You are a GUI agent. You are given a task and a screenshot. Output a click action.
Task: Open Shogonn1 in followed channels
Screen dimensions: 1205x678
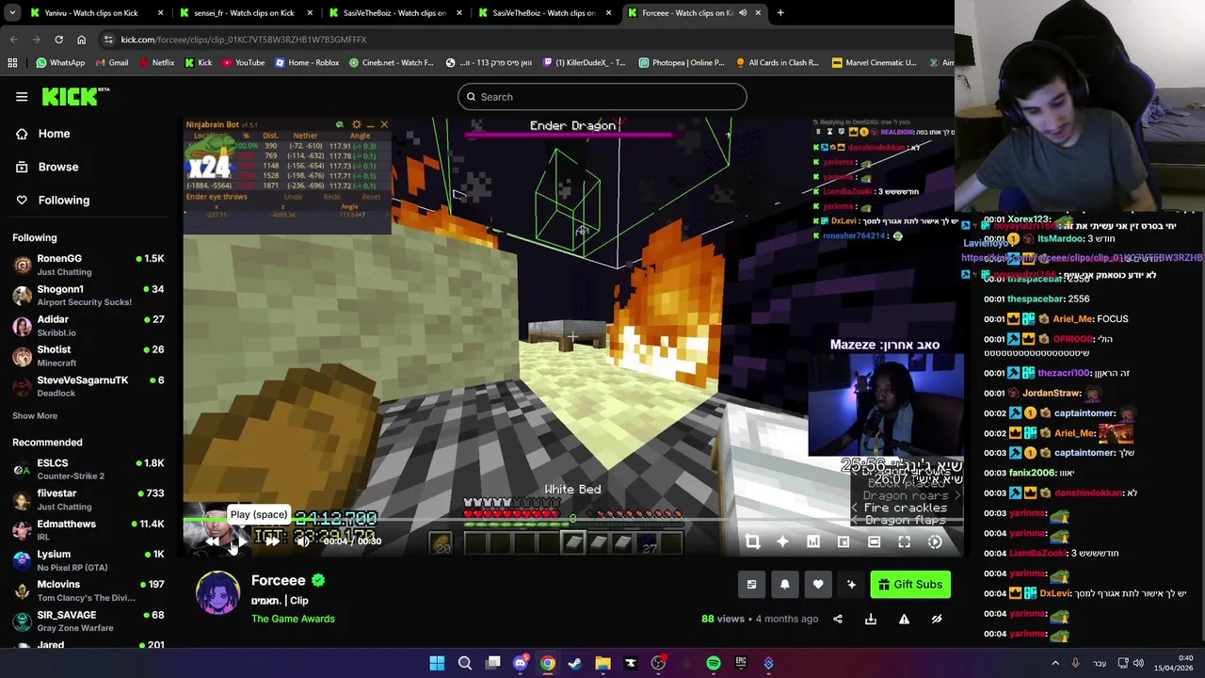click(x=88, y=296)
